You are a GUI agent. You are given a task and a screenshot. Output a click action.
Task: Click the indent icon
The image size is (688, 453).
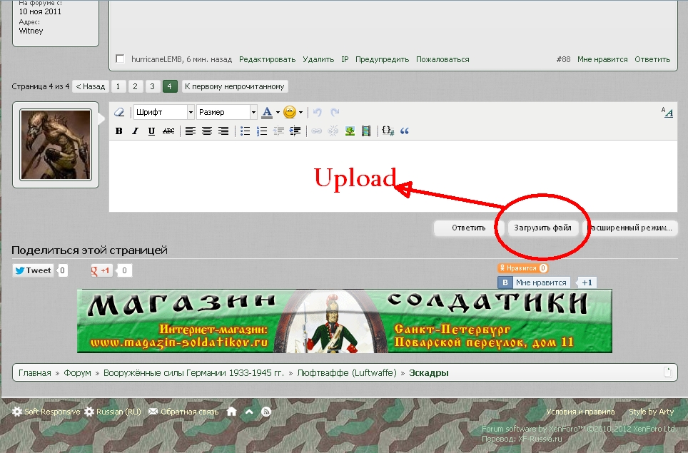tap(295, 131)
